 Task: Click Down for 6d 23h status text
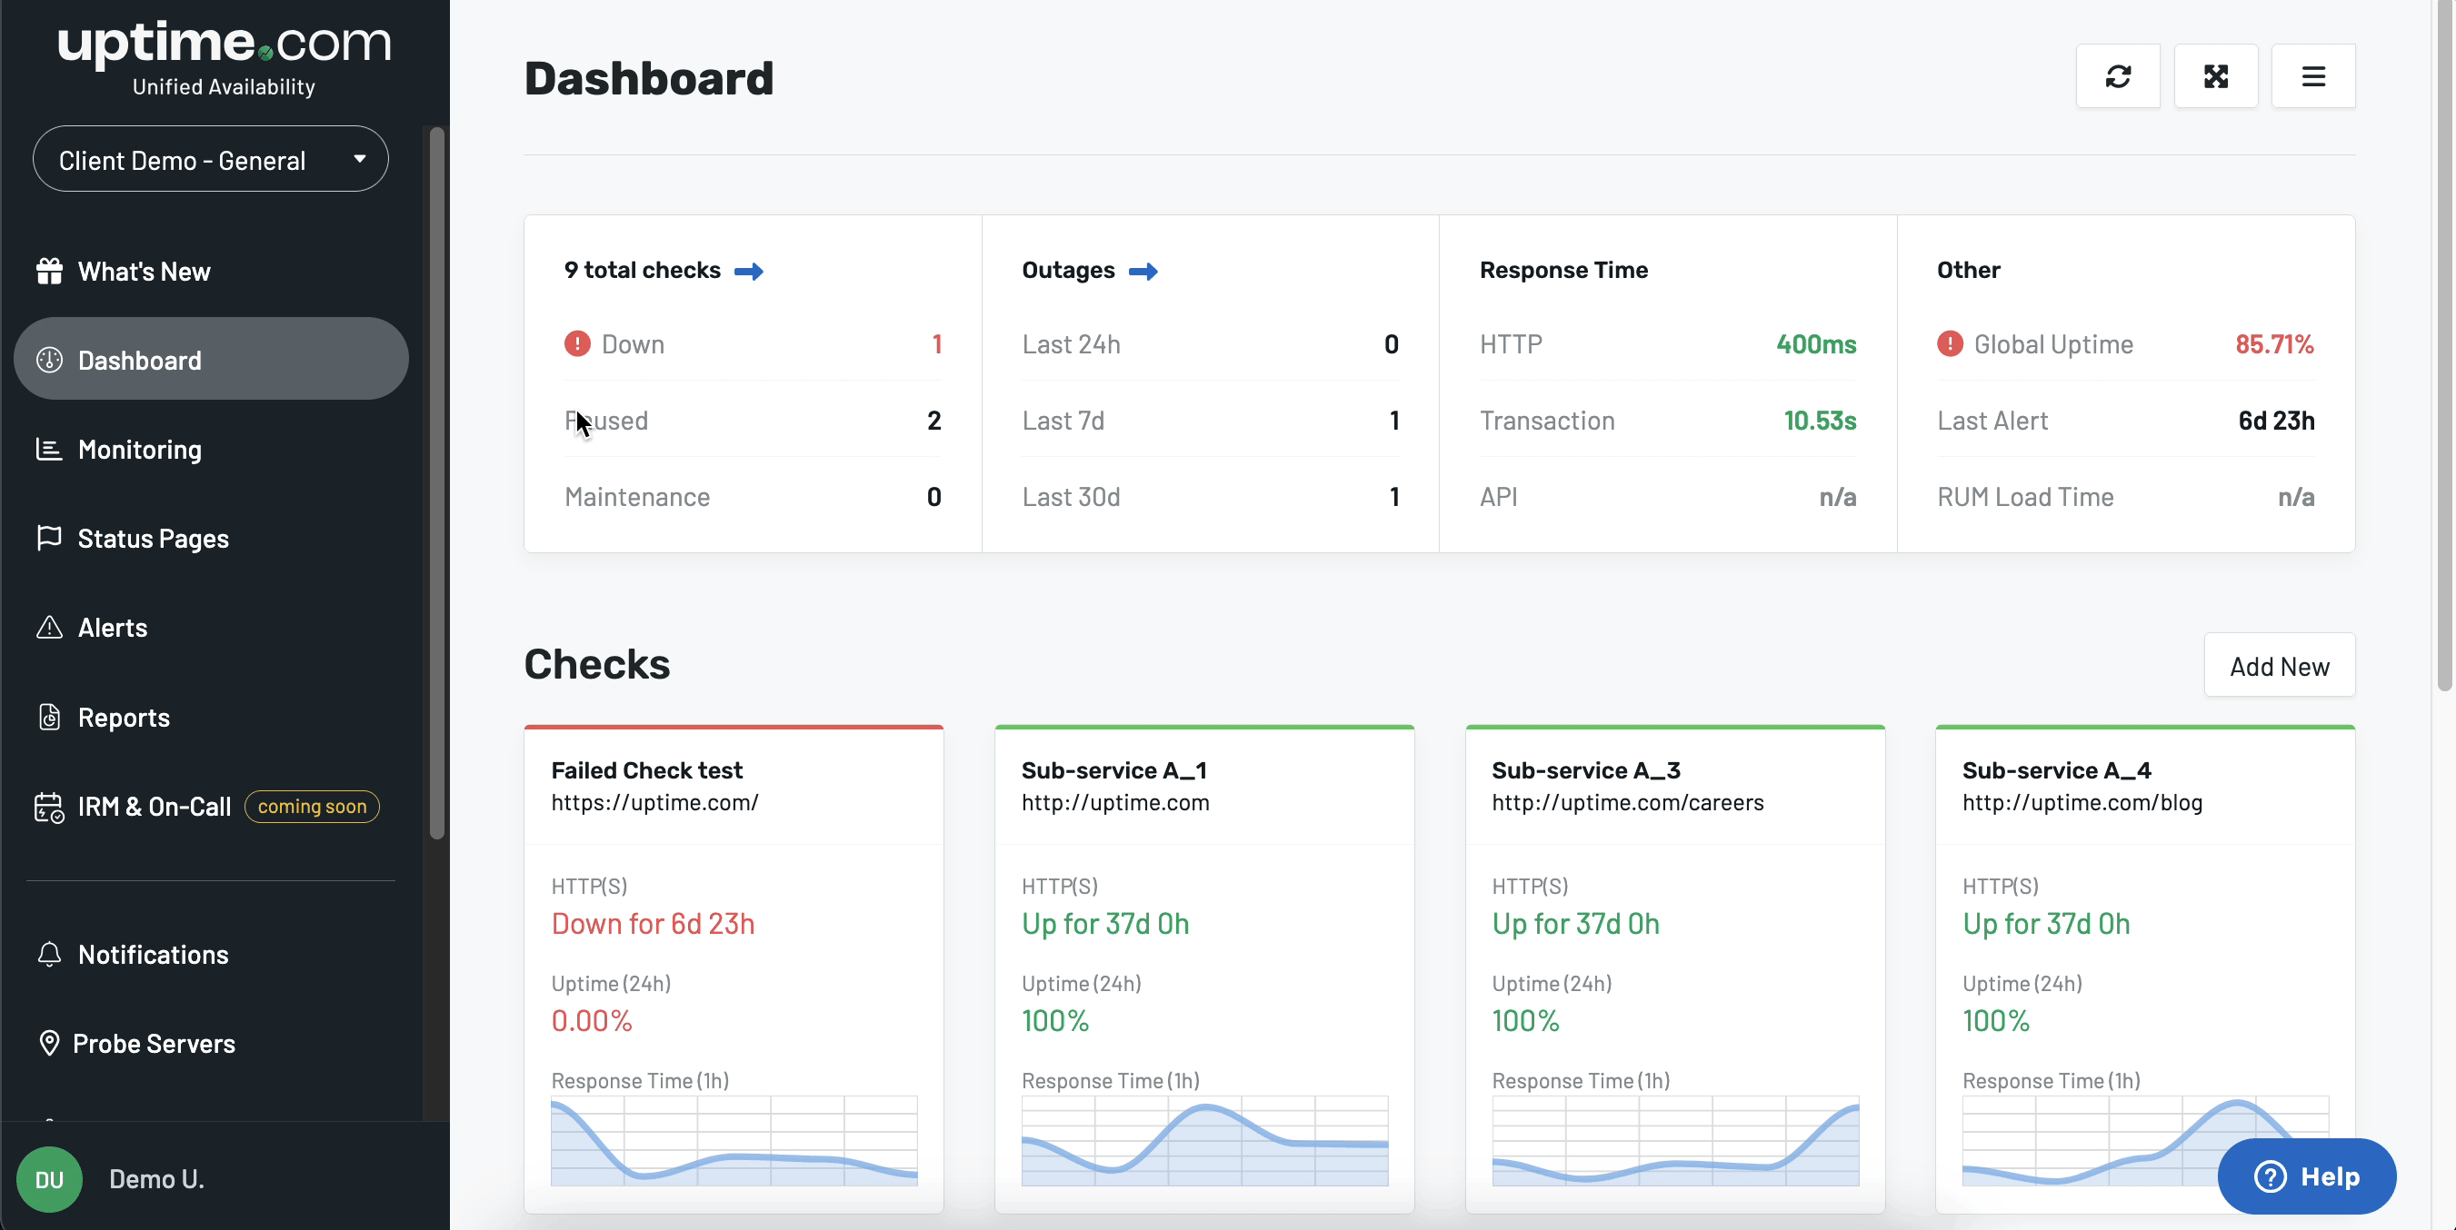652,923
